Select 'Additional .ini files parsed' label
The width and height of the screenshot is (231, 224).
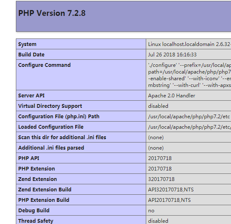click(x=51, y=148)
